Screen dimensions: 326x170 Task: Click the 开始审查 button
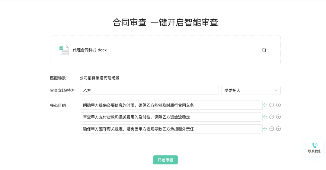pos(165,160)
